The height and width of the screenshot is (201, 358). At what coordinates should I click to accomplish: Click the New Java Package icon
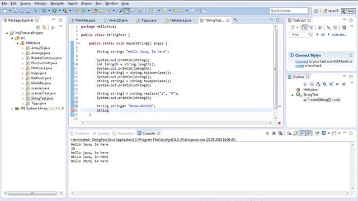(x=77, y=11)
